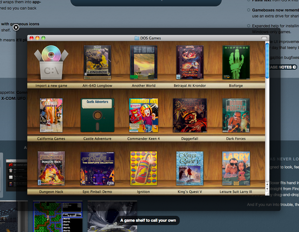Open Commander Keen 4 game cover
299x232 pixels.
tap(143, 116)
